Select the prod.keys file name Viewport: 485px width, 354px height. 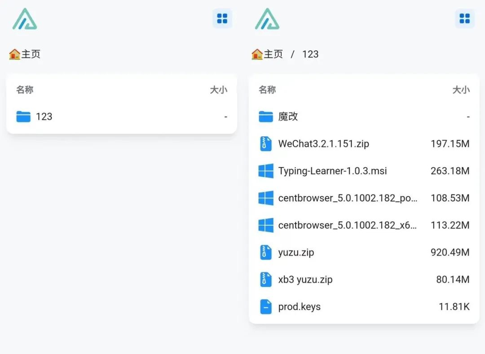coord(299,307)
